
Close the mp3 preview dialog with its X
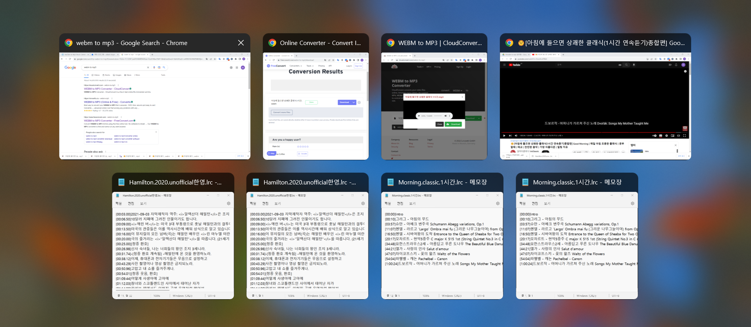point(462,97)
